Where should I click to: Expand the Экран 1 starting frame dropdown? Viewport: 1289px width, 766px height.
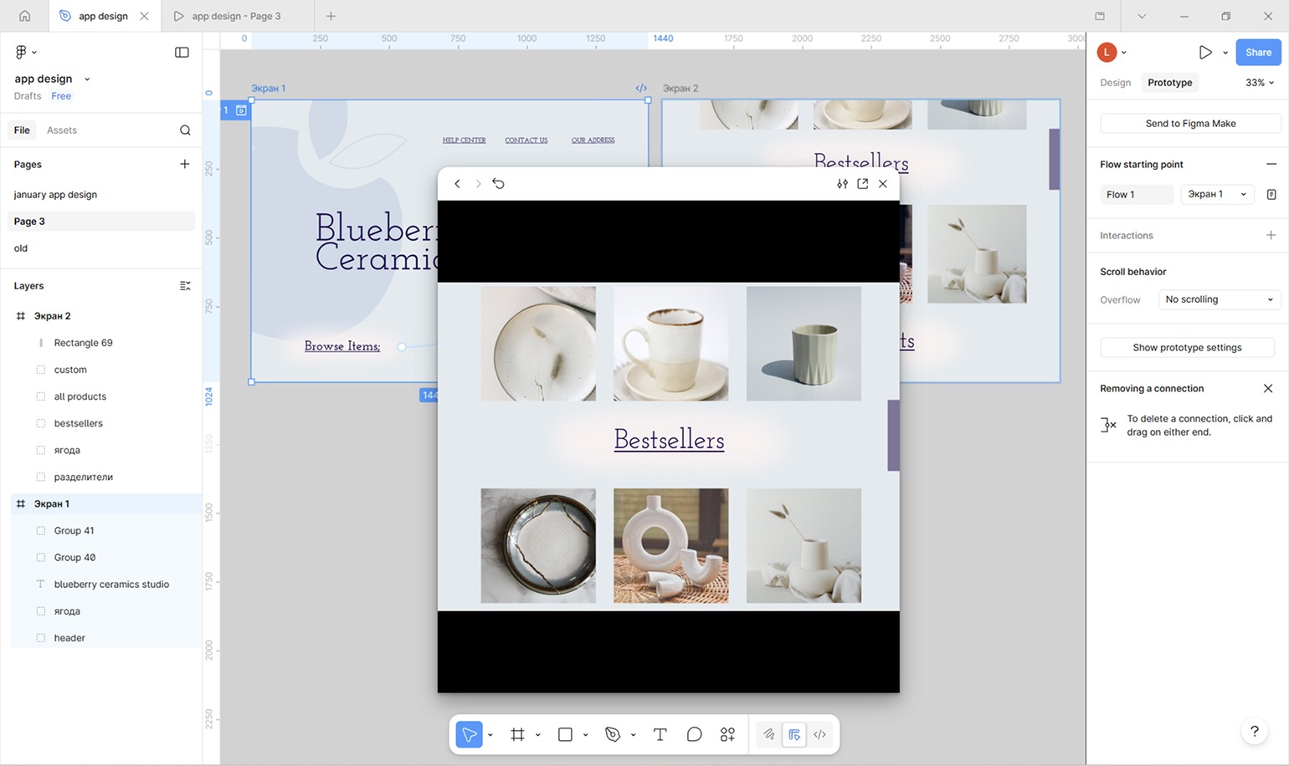click(x=1217, y=195)
